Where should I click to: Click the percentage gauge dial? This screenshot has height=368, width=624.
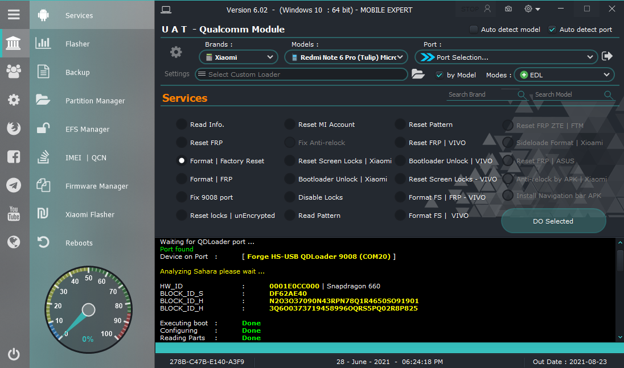(x=88, y=309)
